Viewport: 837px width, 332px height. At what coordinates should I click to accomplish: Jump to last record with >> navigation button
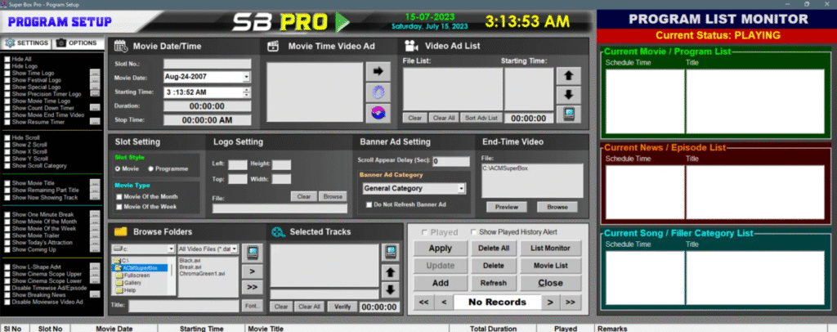click(570, 302)
